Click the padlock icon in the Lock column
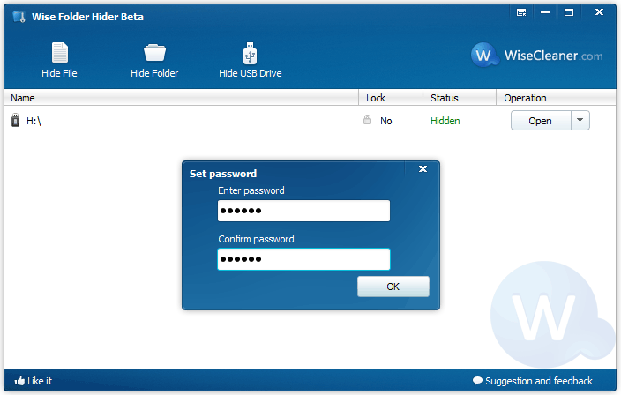 [368, 121]
